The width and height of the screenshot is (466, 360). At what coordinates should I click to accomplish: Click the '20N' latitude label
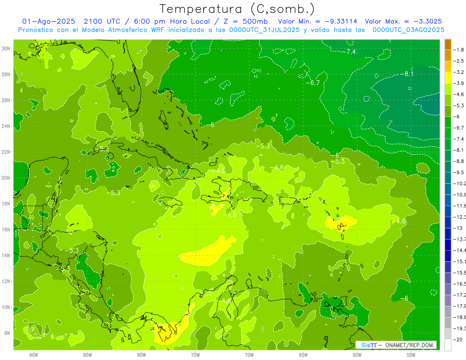point(7,178)
